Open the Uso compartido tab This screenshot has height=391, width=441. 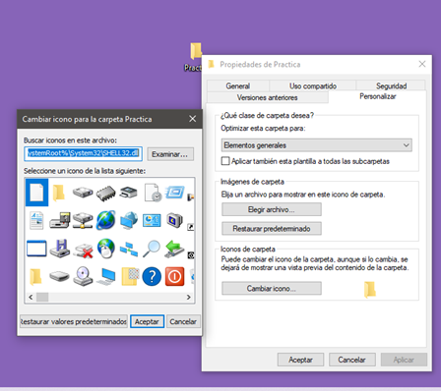313,86
